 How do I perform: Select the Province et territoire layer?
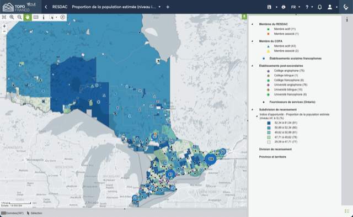272,157
